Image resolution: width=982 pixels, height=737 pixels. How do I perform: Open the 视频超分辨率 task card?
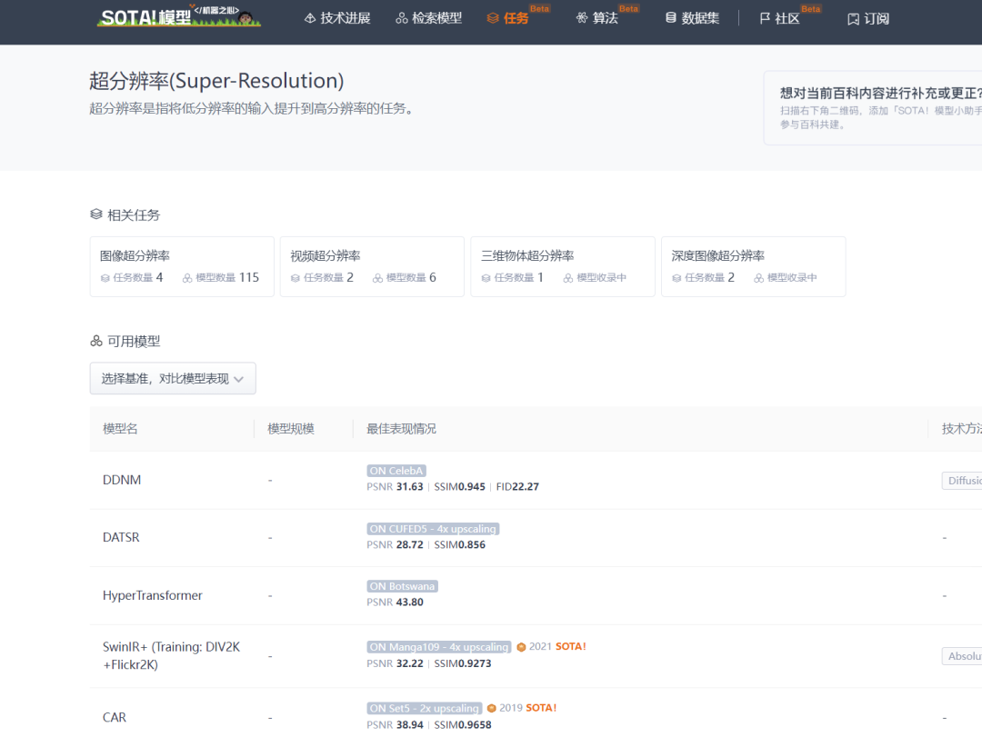(x=372, y=267)
